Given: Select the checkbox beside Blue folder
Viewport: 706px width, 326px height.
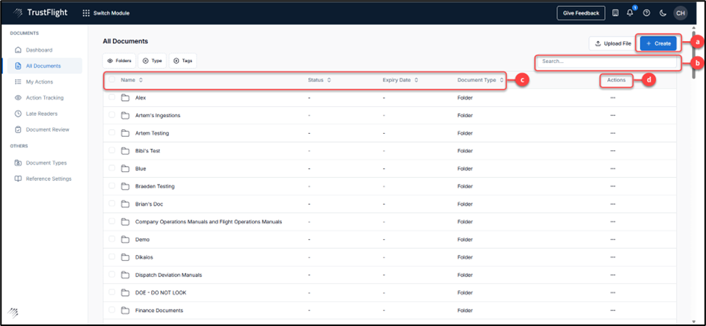Looking at the screenshot, I should (112, 168).
